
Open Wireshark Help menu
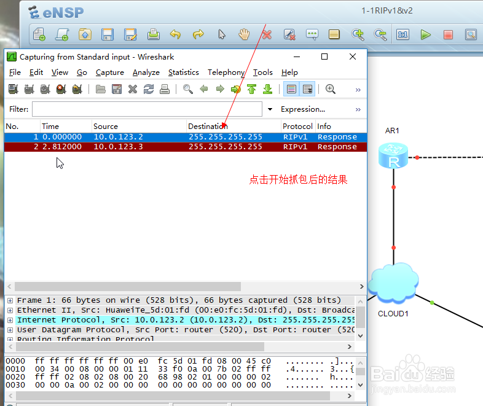pos(289,72)
